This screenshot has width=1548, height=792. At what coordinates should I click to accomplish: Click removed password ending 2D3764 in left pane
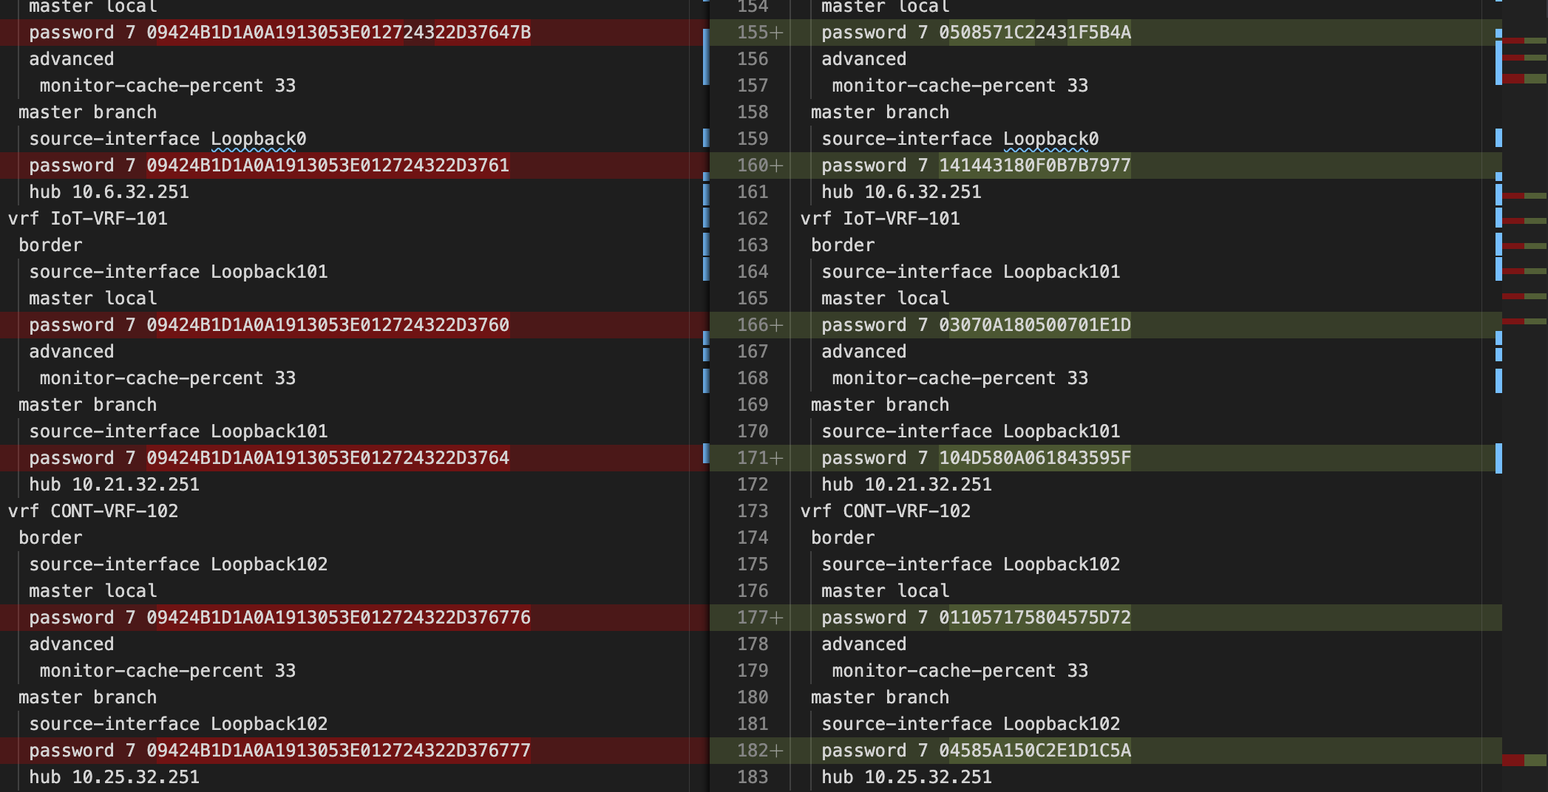[327, 458]
